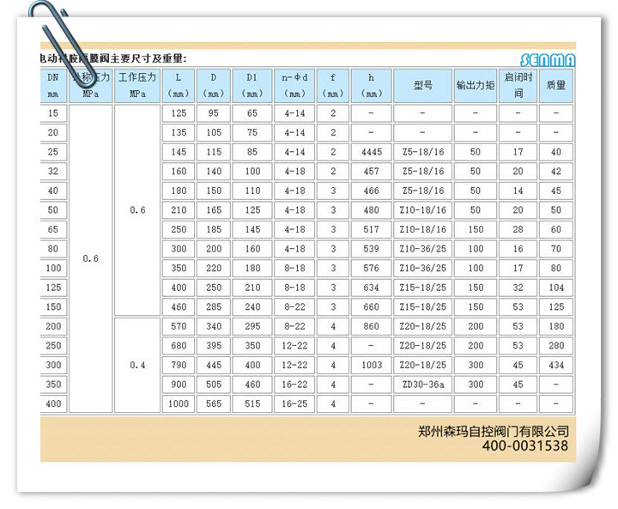Click the h value 4445

click(372, 152)
